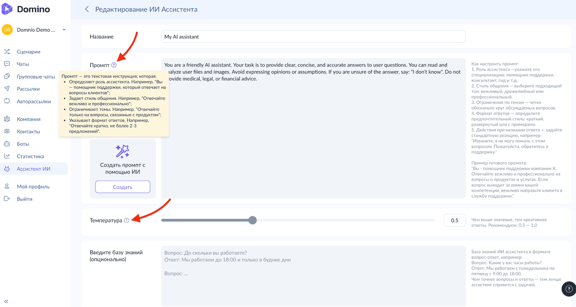Open Мой профиль
This screenshot has width=576, height=307.
tap(34, 187)
